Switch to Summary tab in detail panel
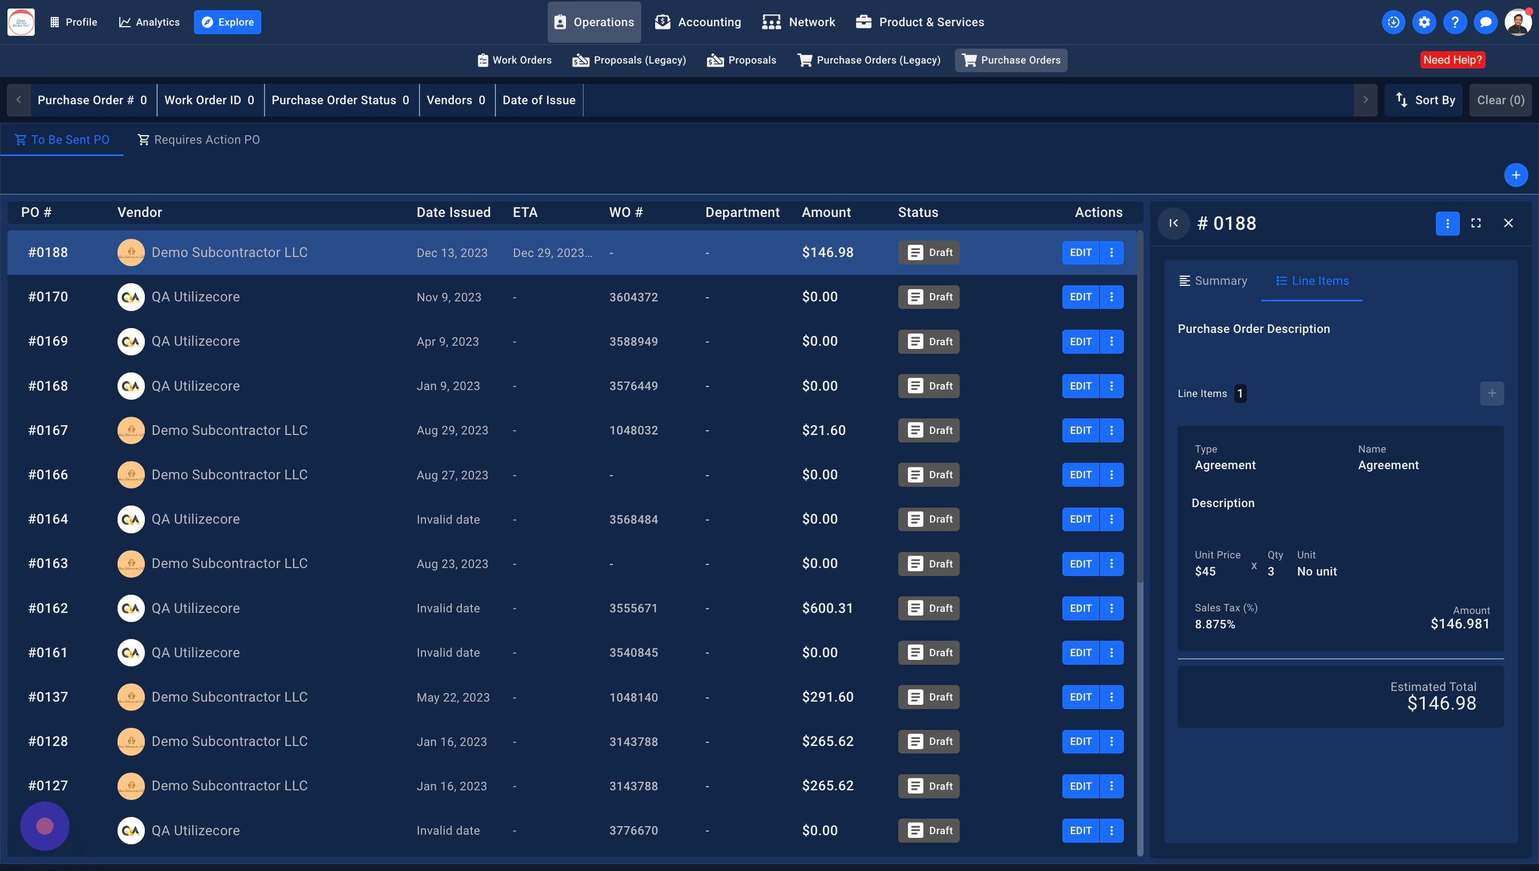Image resolution: width=1539 pixels, height=871 pixels. click(1212, 281)
